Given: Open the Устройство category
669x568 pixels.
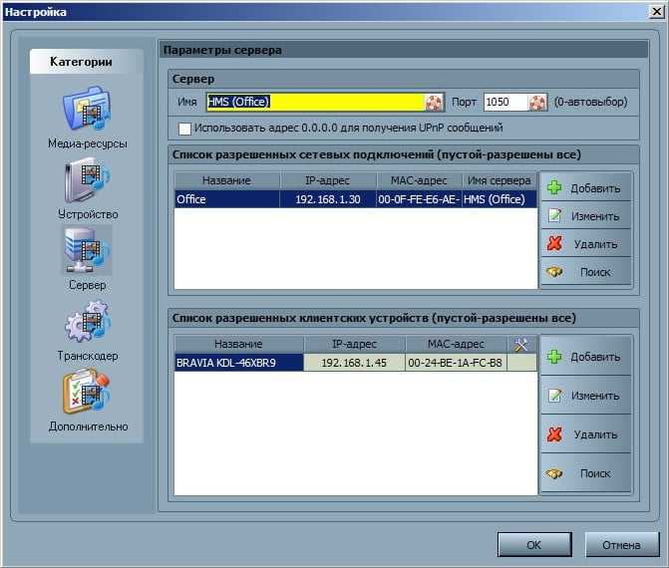Looking at the screenshot, I should [x=87, y=188].
